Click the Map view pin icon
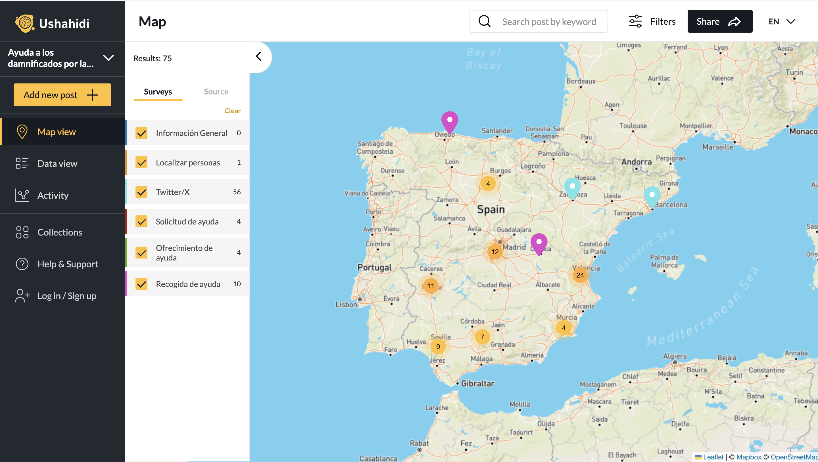The width and height of the screenshot is (818, 462). coord(22,132)
